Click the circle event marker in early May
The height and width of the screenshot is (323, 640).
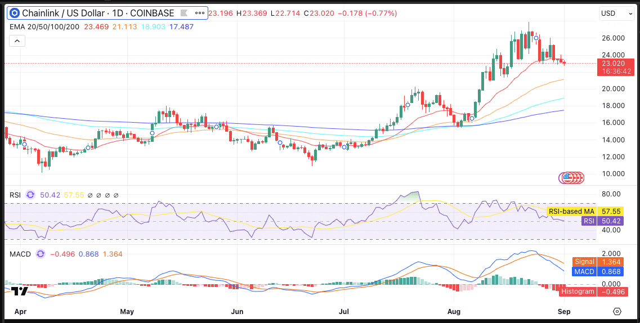[152, 133]
